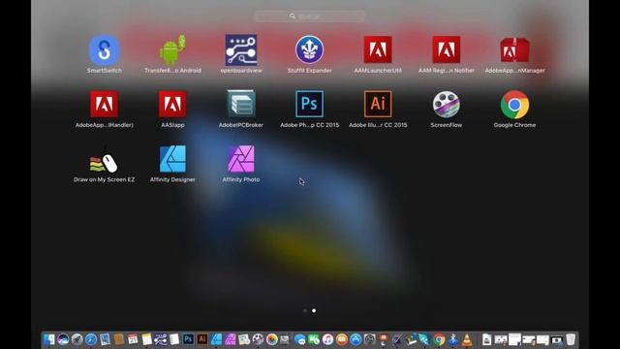This screenshot has height=349, width=620.
Task: Click Illustrator icon in the Dock
Action: [x=202, y=339]
